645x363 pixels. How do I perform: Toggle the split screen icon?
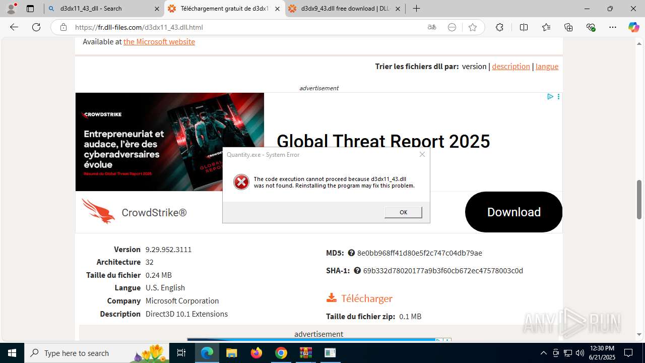(x=524, y=27)
